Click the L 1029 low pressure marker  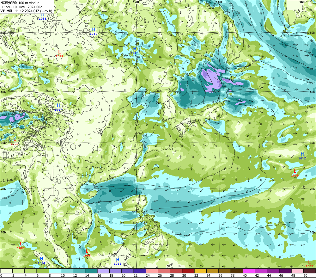tap(59, 54)
